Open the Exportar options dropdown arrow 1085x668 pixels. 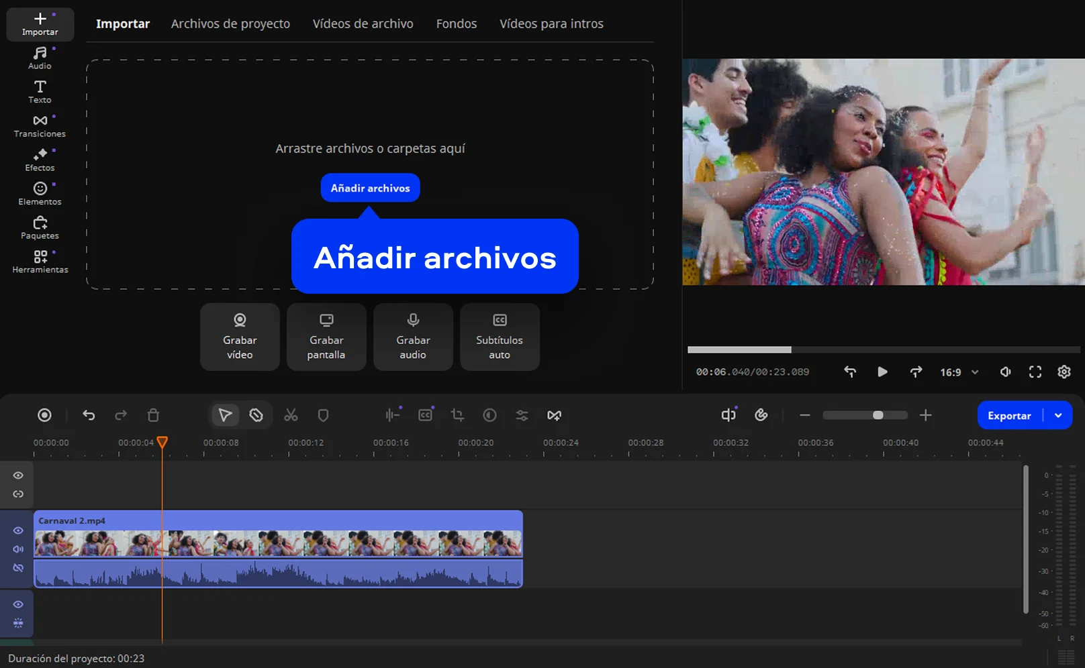[1058, 415]
